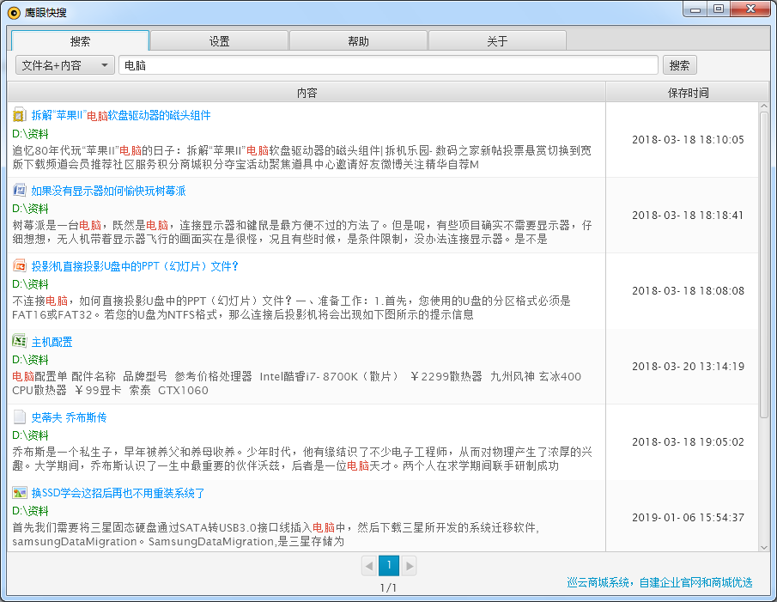Go to previous page with left arrow
The width and height of the screenshot is (777, 602).
click(369, 565)
